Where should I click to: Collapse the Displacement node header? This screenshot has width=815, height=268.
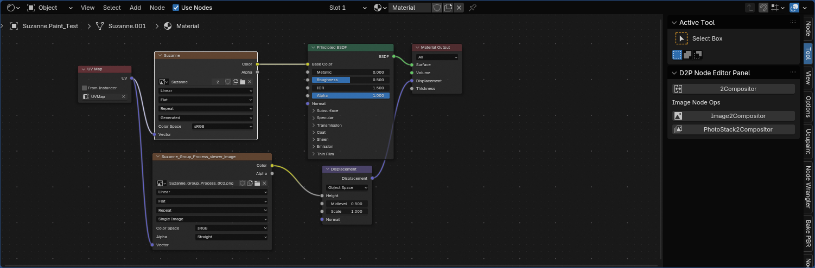(328, 169)
